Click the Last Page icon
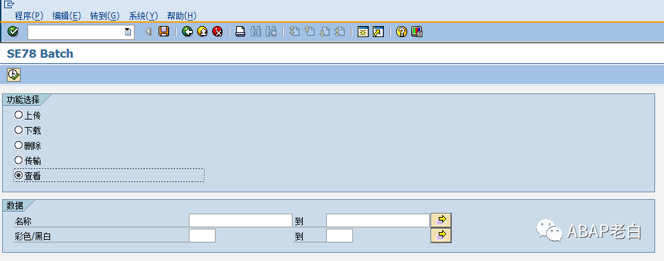The width and height of the screenshot is (664, 261). 340,32
